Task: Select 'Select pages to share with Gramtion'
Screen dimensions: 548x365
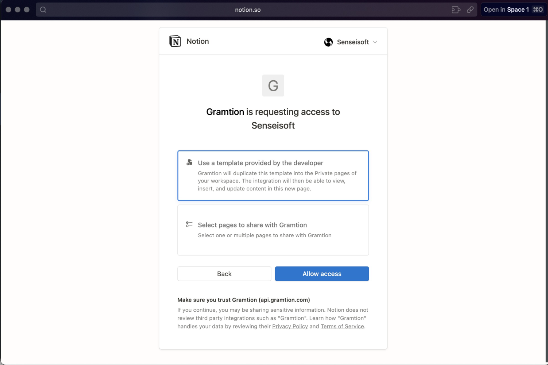Action: pyautogui.click(x=273, y=230)
